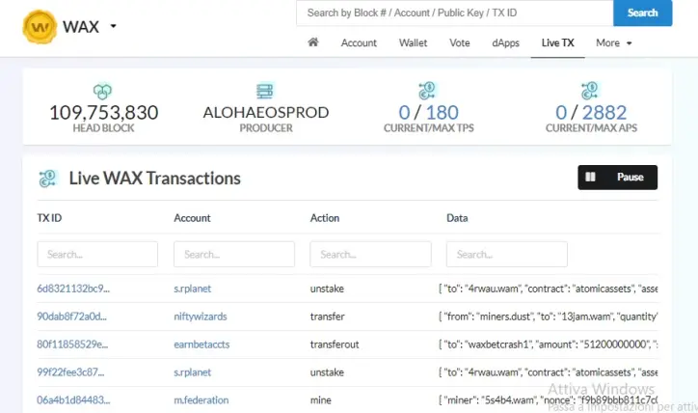The height and width of the screenshot is (413, 698).
Task: Click the ALOHAEOSPROD producer name
Action: 266,112
